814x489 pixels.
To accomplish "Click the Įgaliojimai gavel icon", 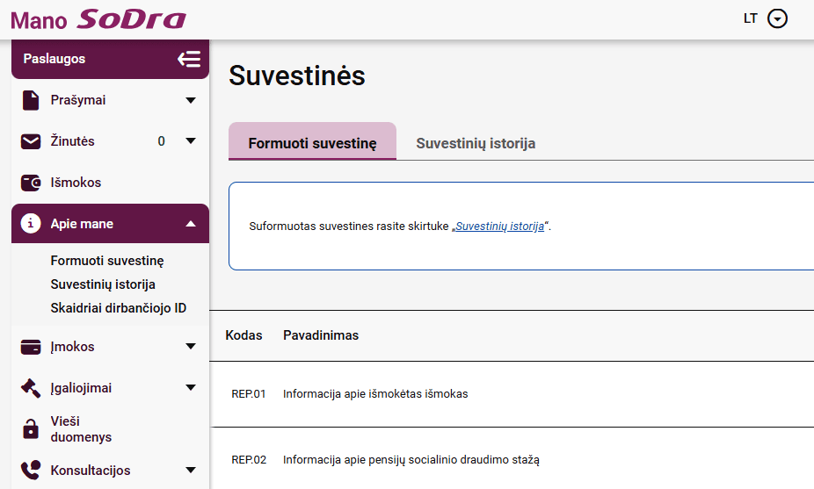I will click(31, 388).
